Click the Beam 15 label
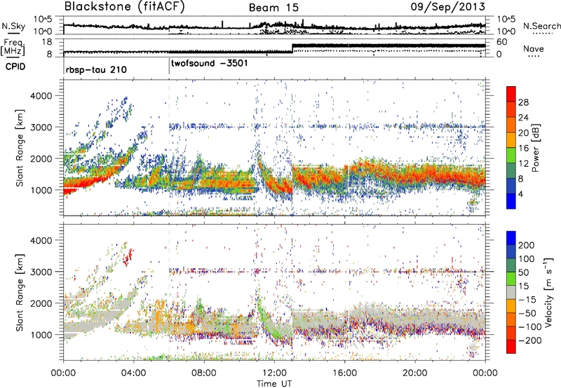 pos(273,8)
